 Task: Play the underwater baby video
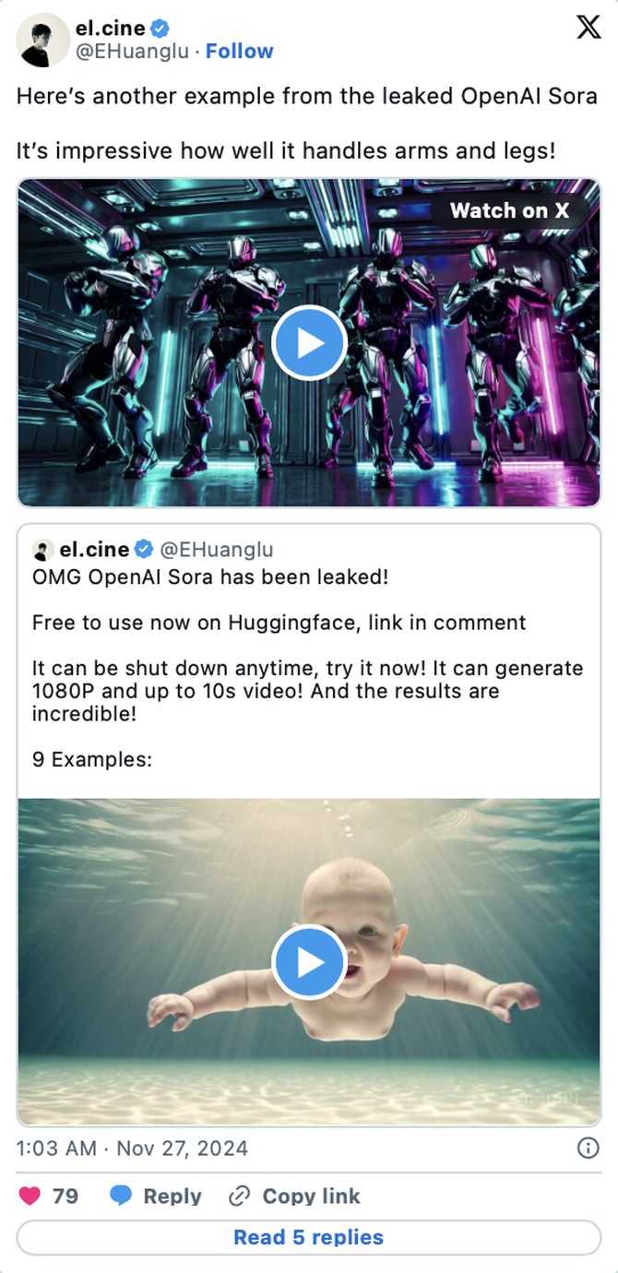309,961
